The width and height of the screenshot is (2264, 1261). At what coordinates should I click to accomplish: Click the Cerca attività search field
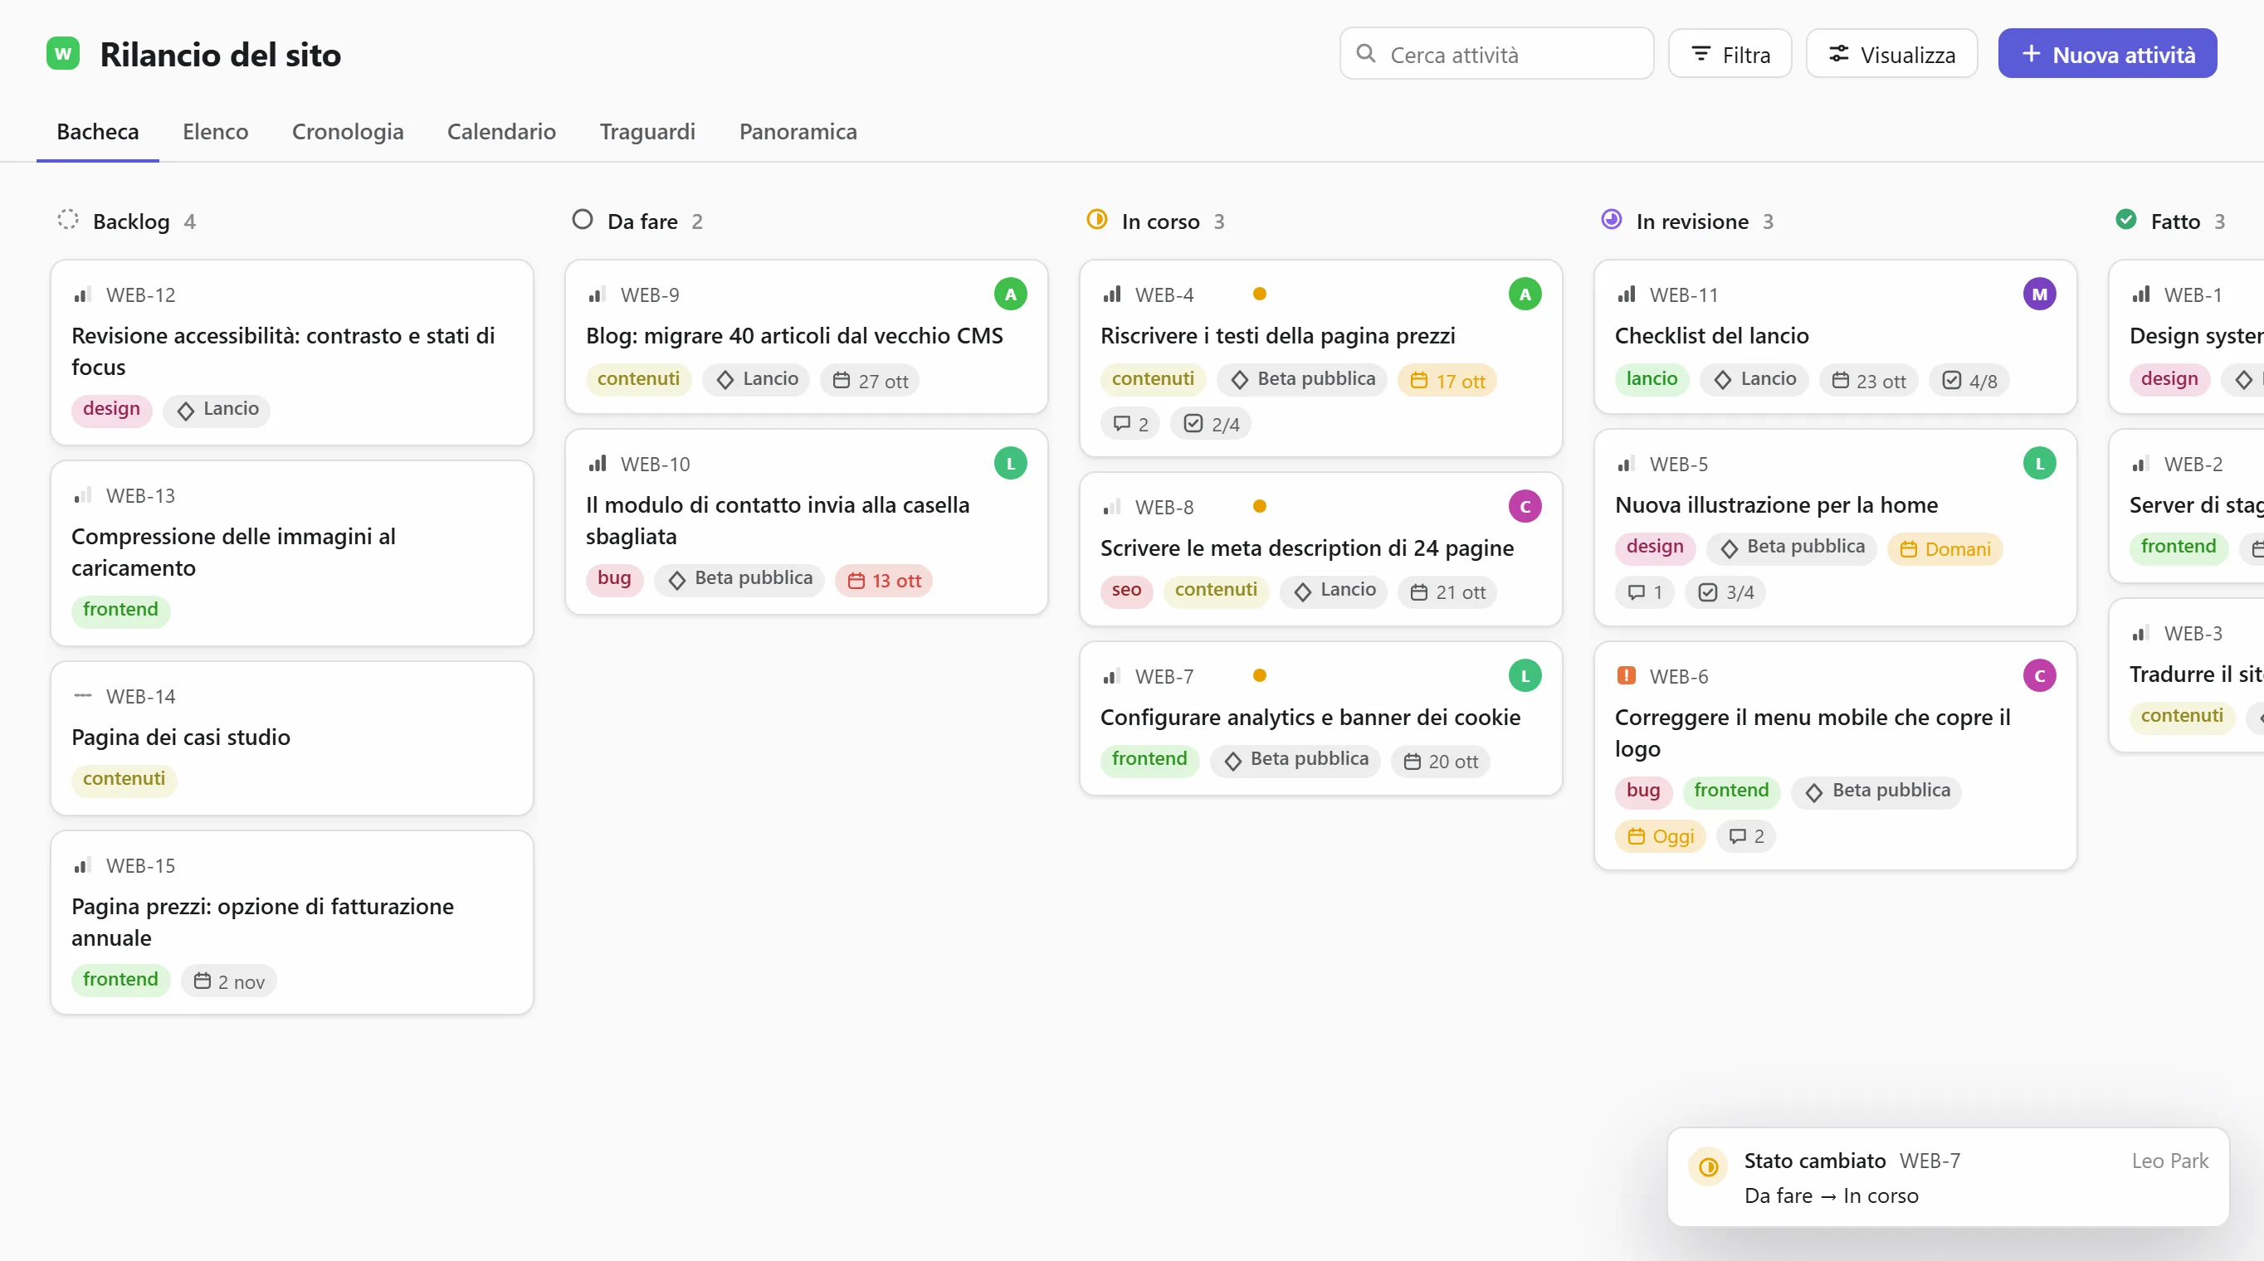point(1496,55)
